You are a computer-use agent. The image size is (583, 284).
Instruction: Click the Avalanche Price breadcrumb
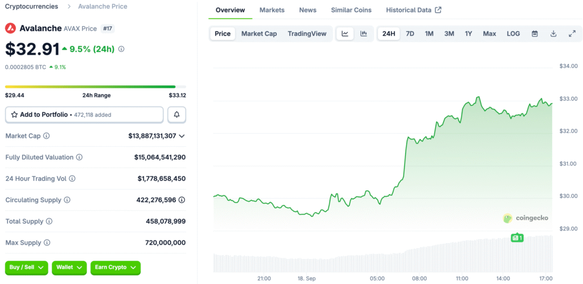[102, 6]
